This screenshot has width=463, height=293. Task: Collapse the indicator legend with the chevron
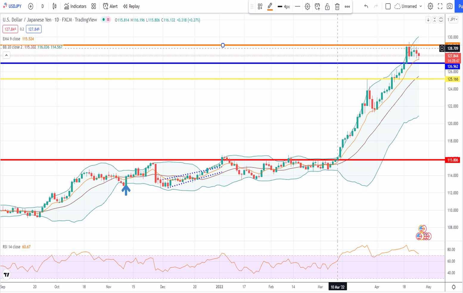(6, 55)
